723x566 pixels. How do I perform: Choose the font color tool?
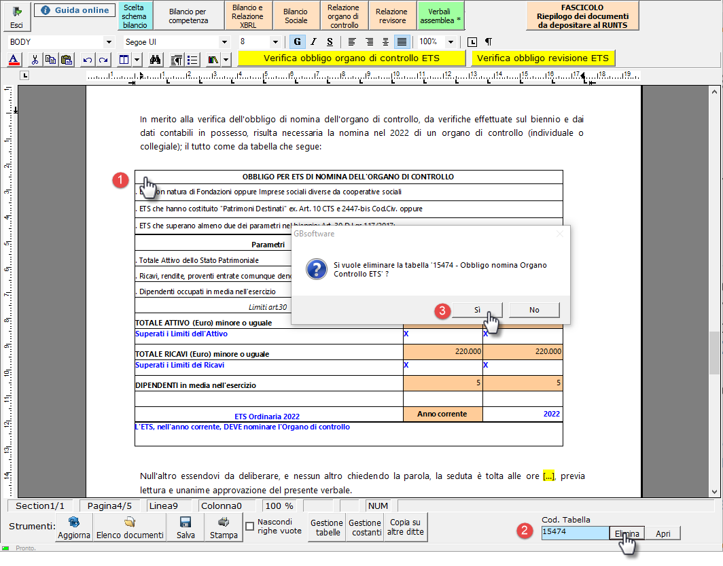[x=14, y=60]
